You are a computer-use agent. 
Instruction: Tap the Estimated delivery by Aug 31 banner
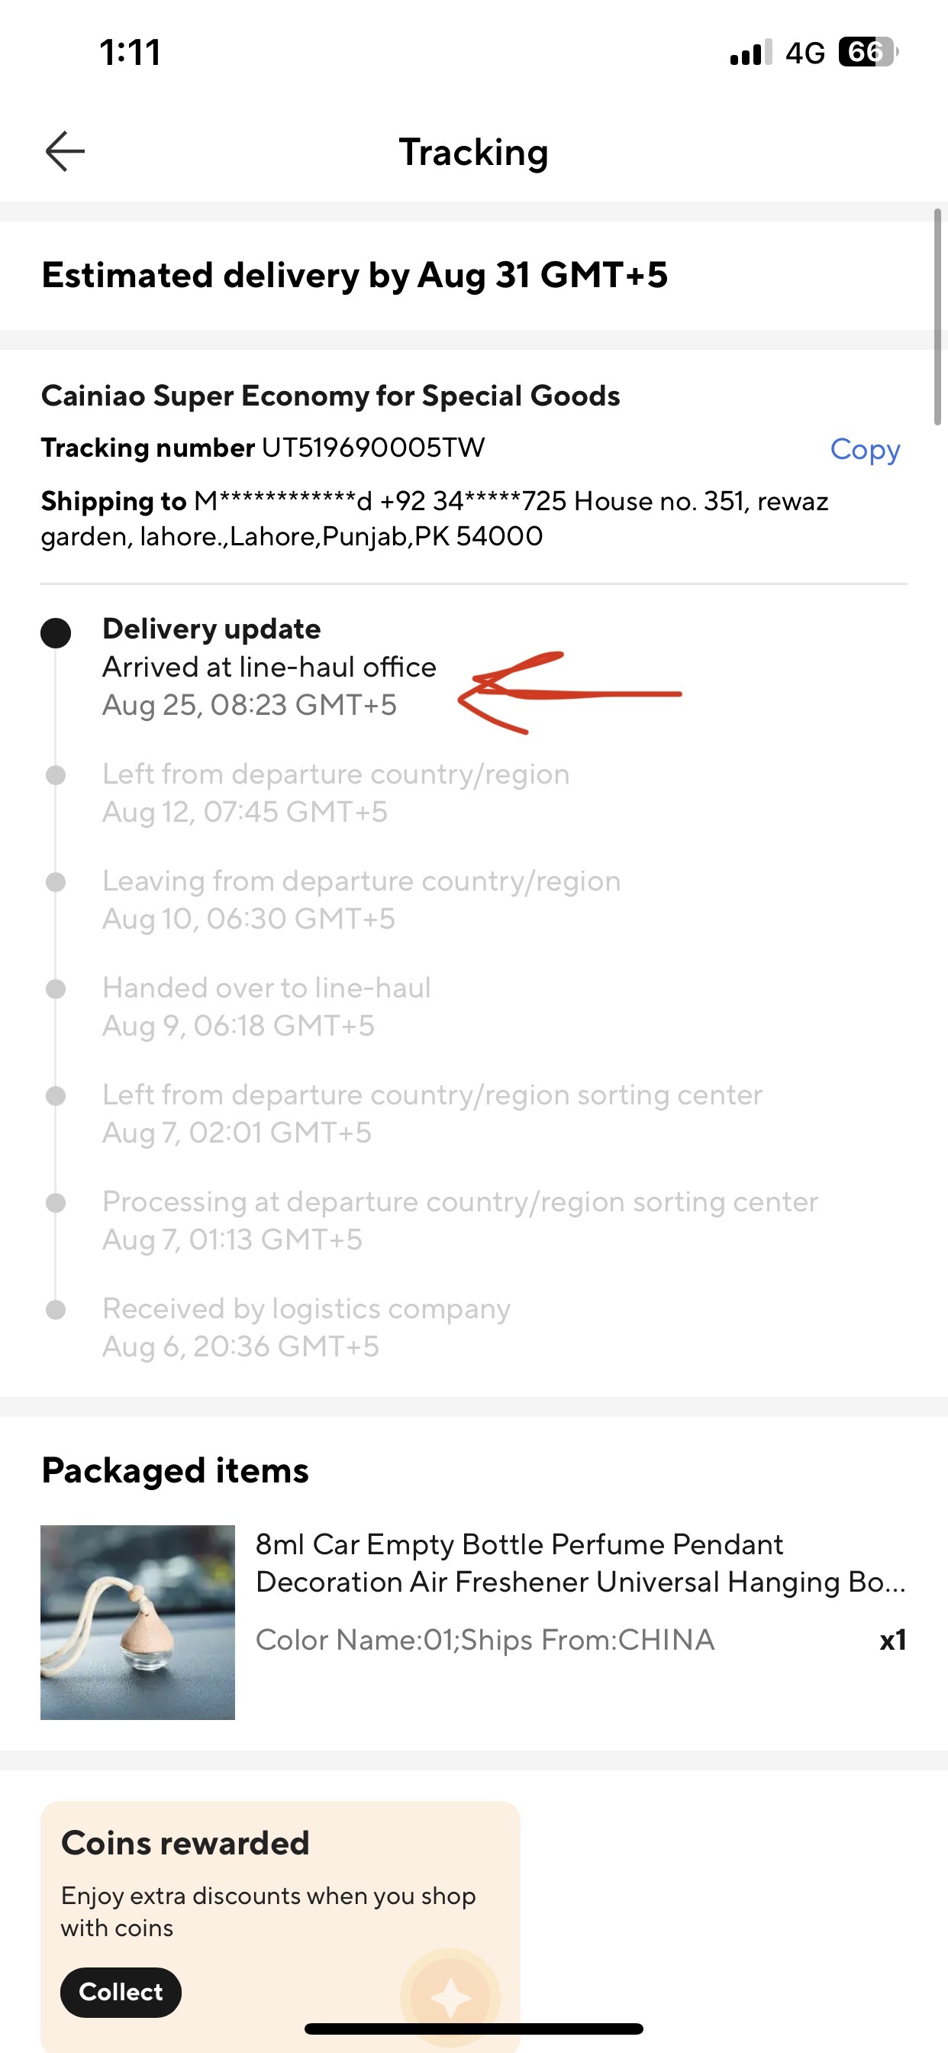pos(354,275)
